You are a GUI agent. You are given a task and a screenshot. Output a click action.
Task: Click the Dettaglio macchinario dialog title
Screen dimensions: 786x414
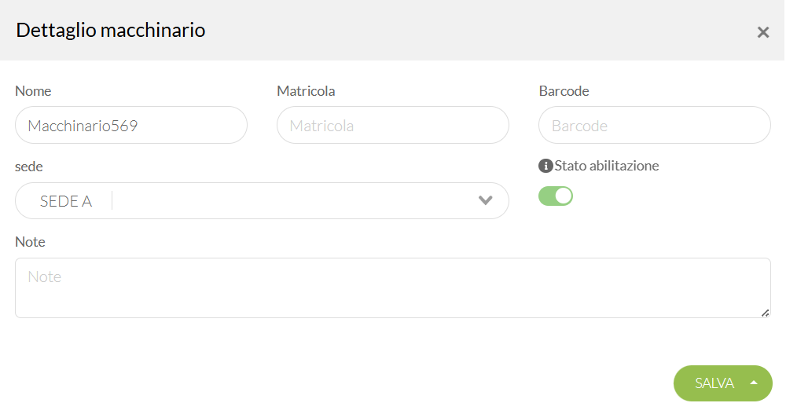(111, 30)
